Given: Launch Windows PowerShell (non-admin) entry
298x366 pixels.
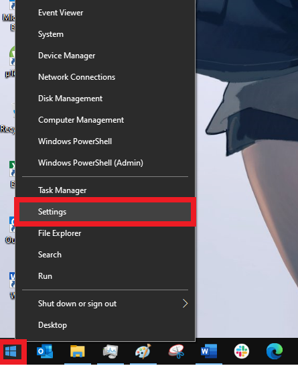Looking at the screenshot, I should click(105, 141).
